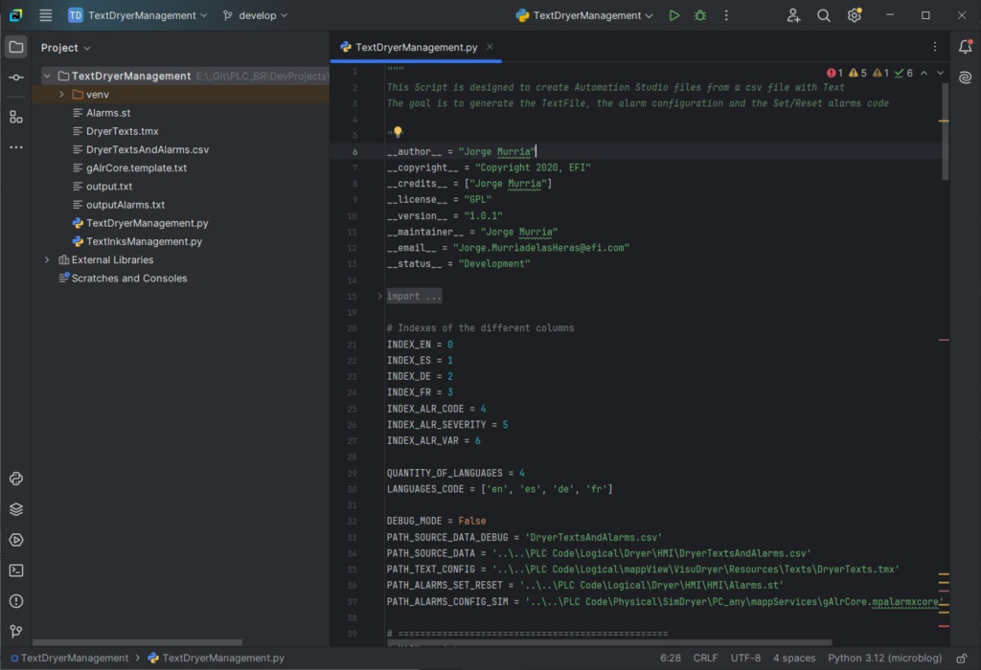Open the Git tool window

[16, 632]
